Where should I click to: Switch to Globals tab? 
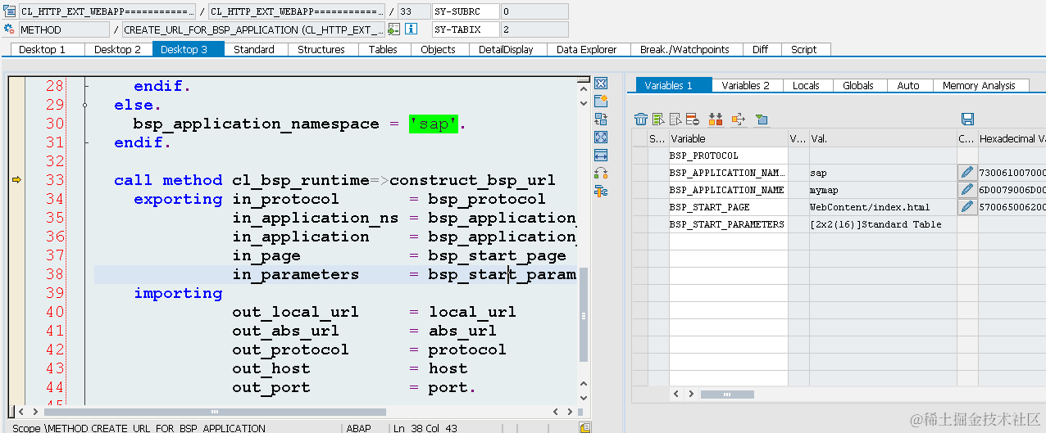(858, 85)
